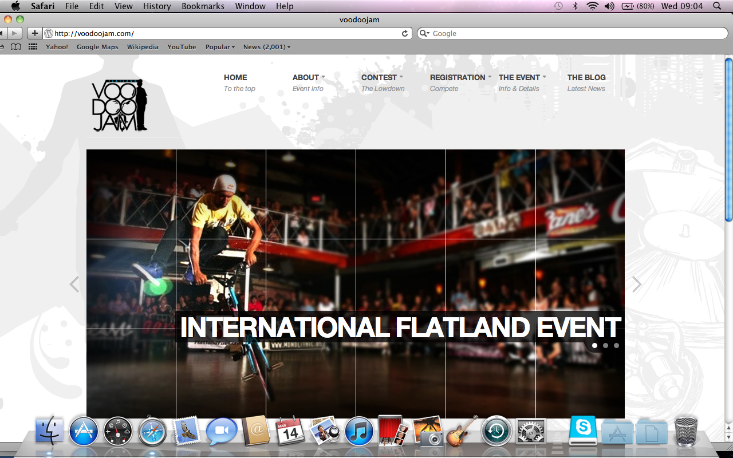Open the Top Sites grid icon
Screen dimensions: 733x458
33,47
